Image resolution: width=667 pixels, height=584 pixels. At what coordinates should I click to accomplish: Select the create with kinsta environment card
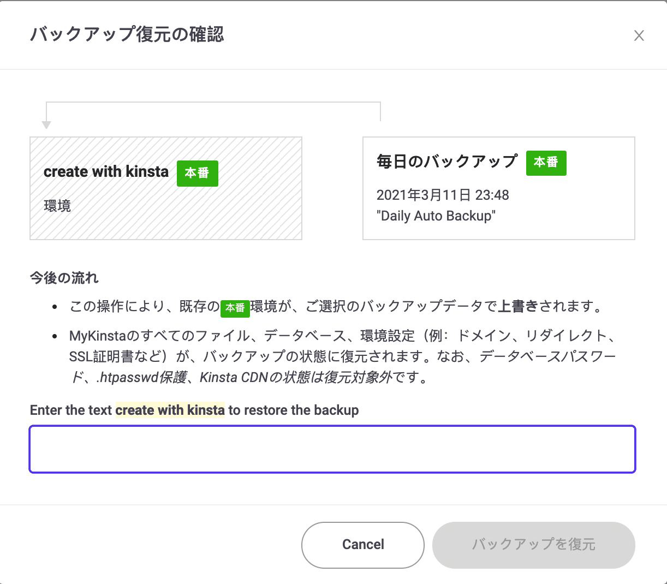[165, 188]
